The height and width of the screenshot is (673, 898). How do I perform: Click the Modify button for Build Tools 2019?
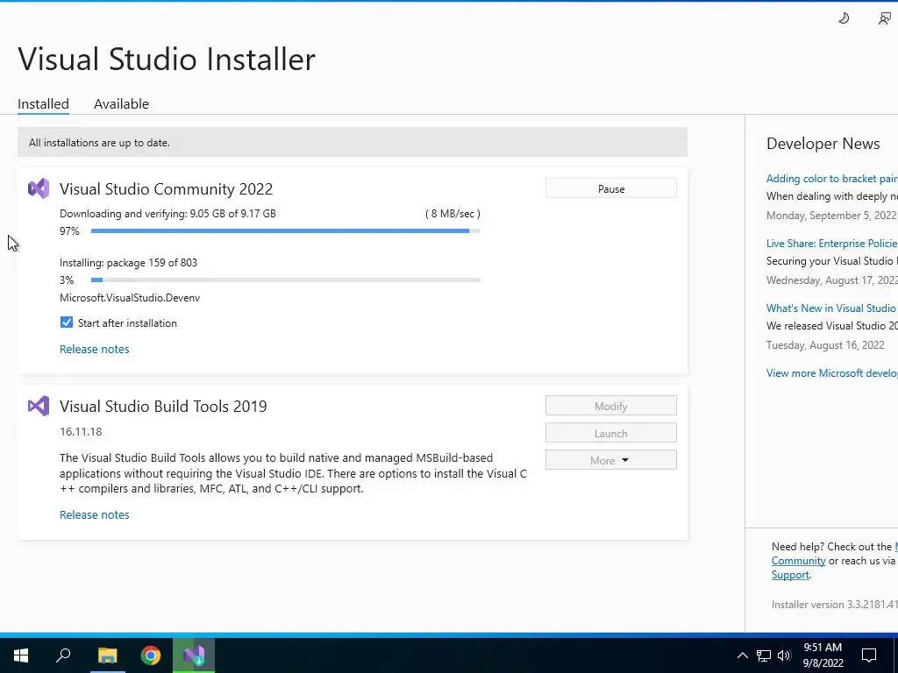tap(610, 406)
